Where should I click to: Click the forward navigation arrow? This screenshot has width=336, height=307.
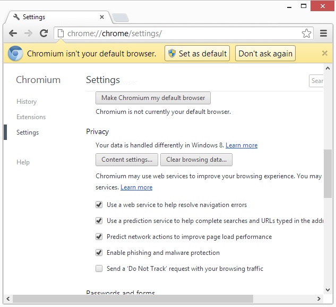click(29, 34)
